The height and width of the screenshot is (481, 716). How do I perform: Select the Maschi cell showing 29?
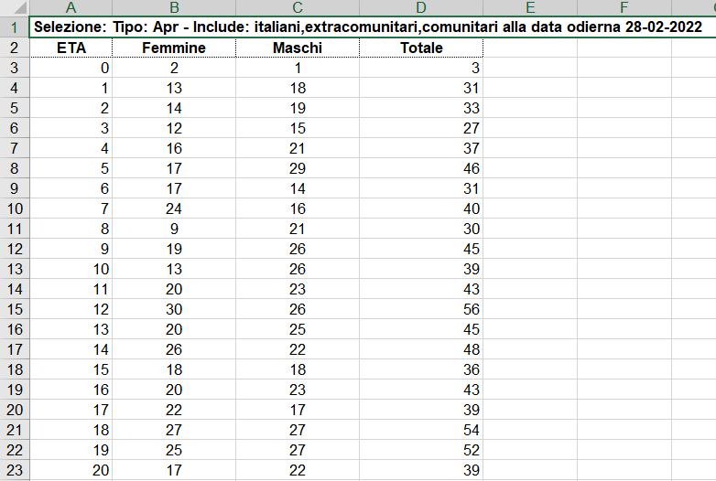(298, 168)
